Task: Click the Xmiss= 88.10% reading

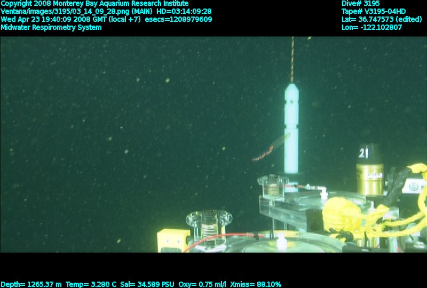Action: (x=256, y=284)
